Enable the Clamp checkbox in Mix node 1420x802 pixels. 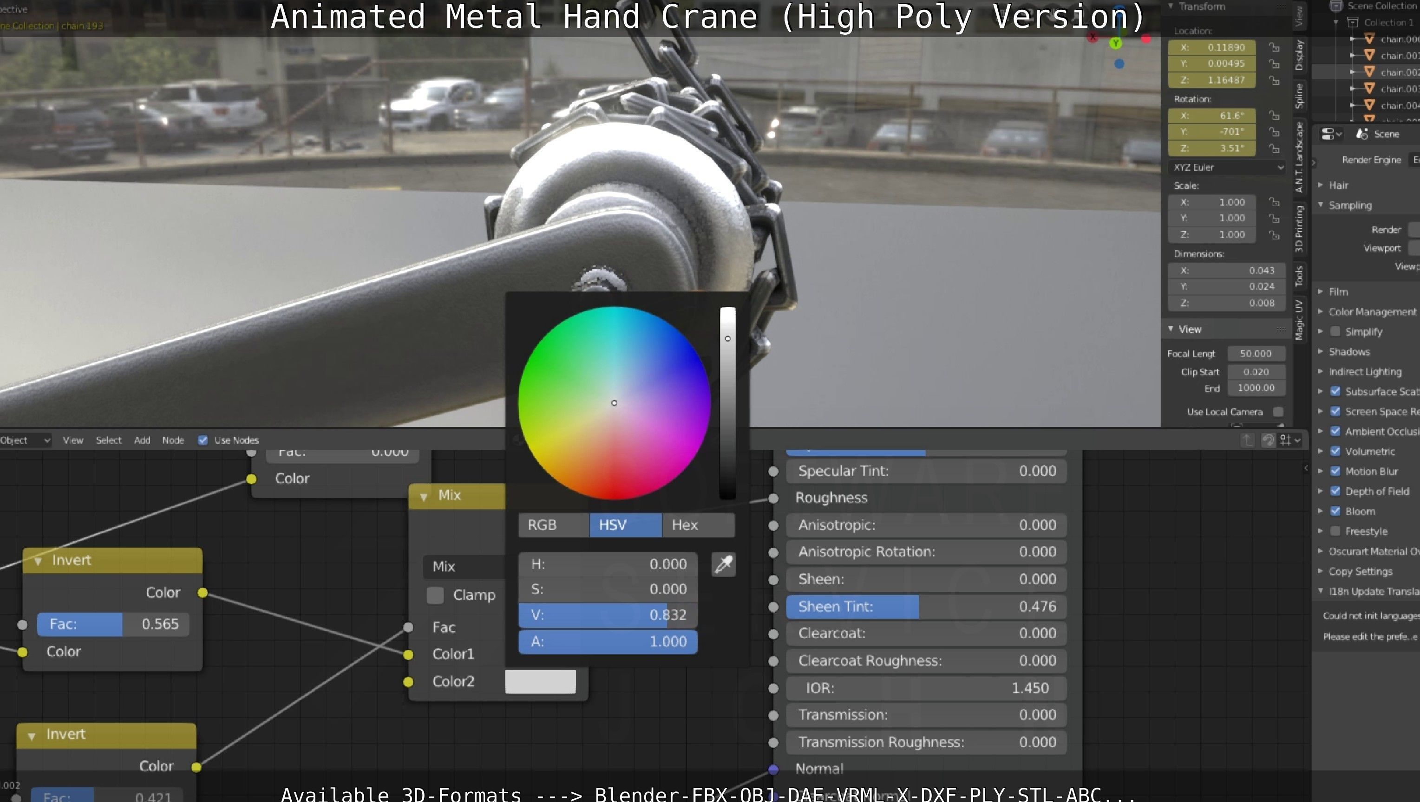(x=436, y=595)
